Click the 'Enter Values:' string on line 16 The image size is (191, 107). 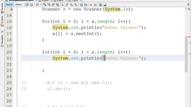(121, 28)
